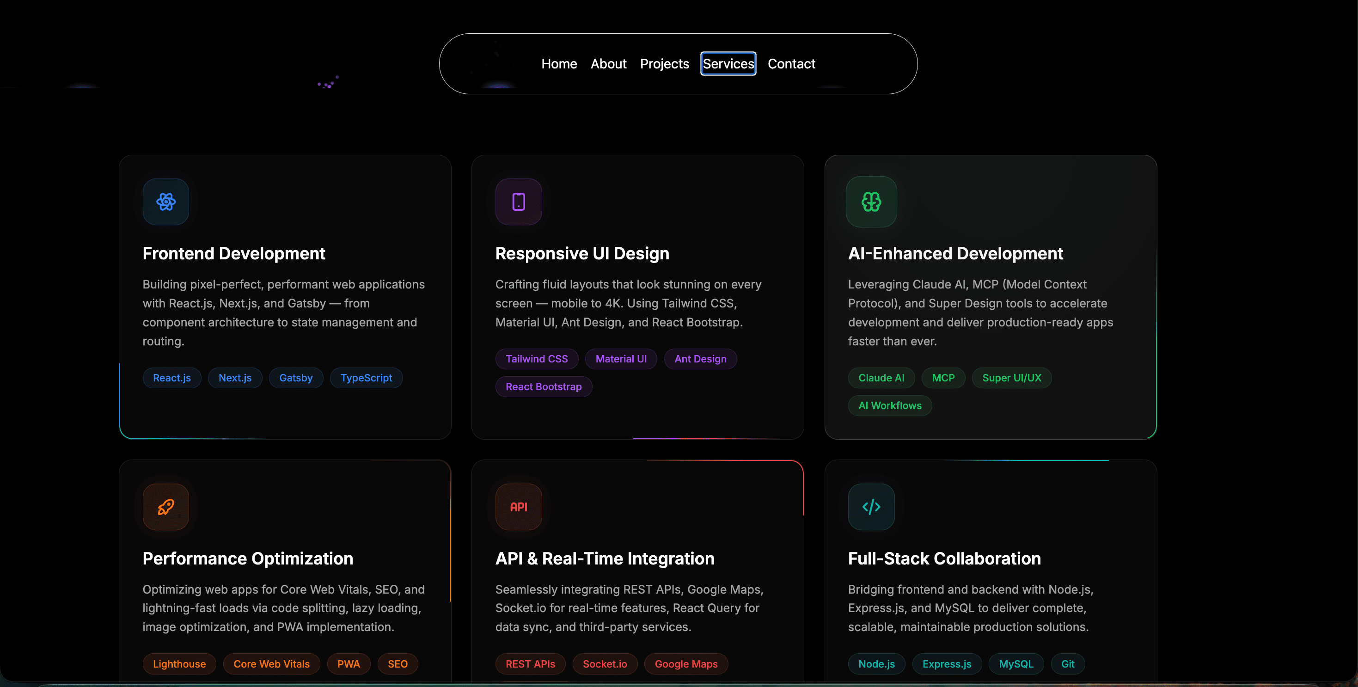Click the Responsive UI Design heading
This screenshot has width=1358, height=687.
[x=582, y=254]
